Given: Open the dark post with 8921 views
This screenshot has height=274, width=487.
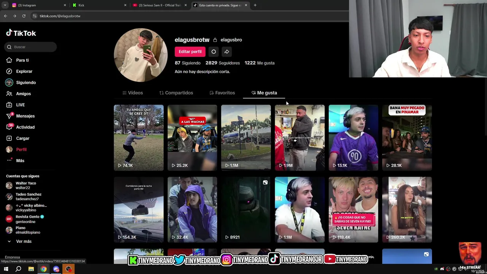Looking at the screenshot, I should 246,209.
